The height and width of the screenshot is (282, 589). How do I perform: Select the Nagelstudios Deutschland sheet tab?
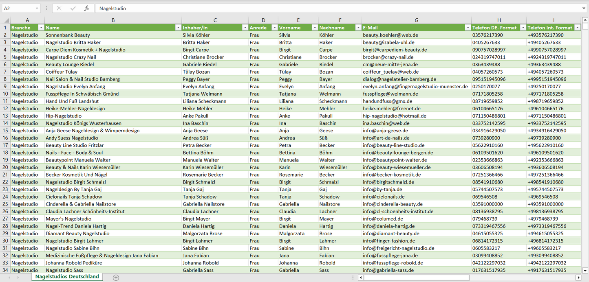click(x=67, y=277)
